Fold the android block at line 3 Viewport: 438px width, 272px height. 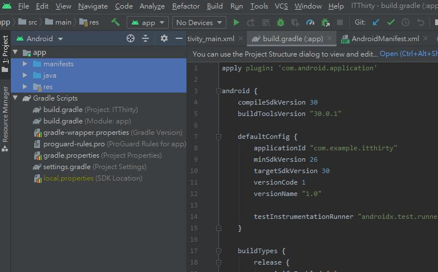coord(219,91)
